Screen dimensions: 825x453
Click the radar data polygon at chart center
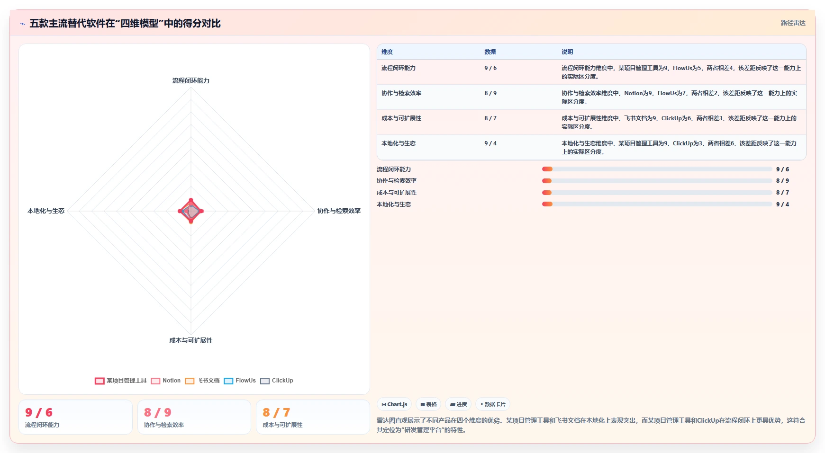[x=191, y=211]
